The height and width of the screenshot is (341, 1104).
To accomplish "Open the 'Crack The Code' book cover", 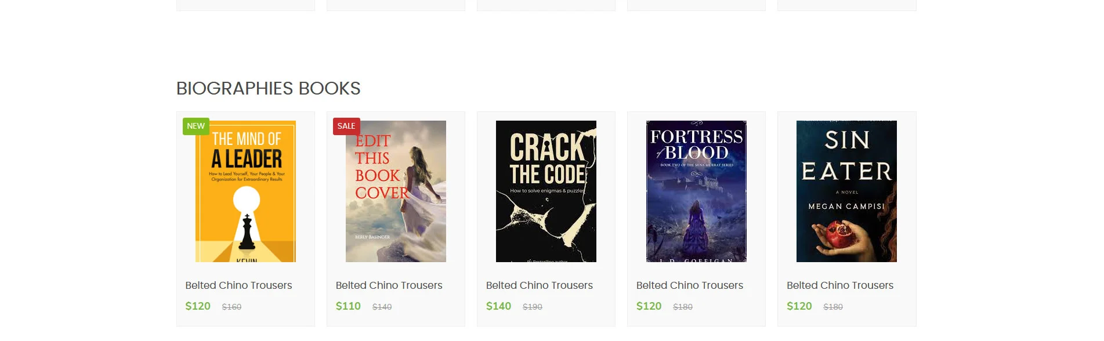I will pos(545,191).
